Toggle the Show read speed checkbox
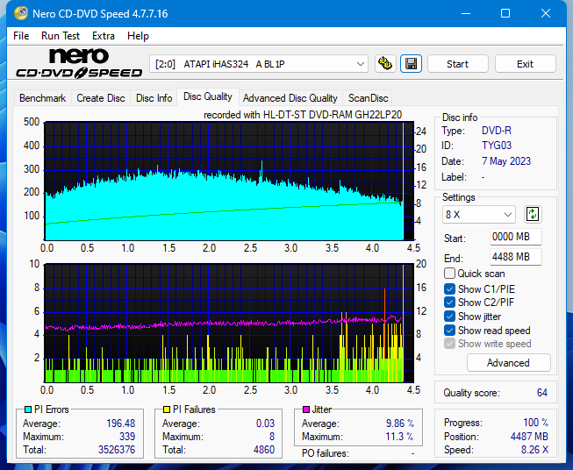 point(450,331)
